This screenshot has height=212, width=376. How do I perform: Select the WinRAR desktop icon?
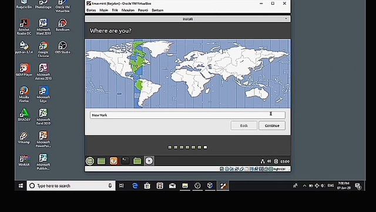(x=23, y=160)
